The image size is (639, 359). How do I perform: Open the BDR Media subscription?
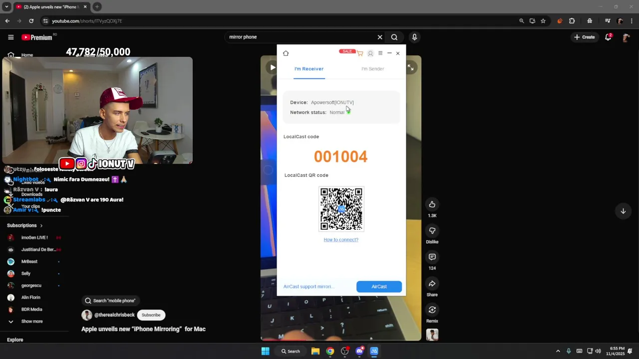point(34,310)
